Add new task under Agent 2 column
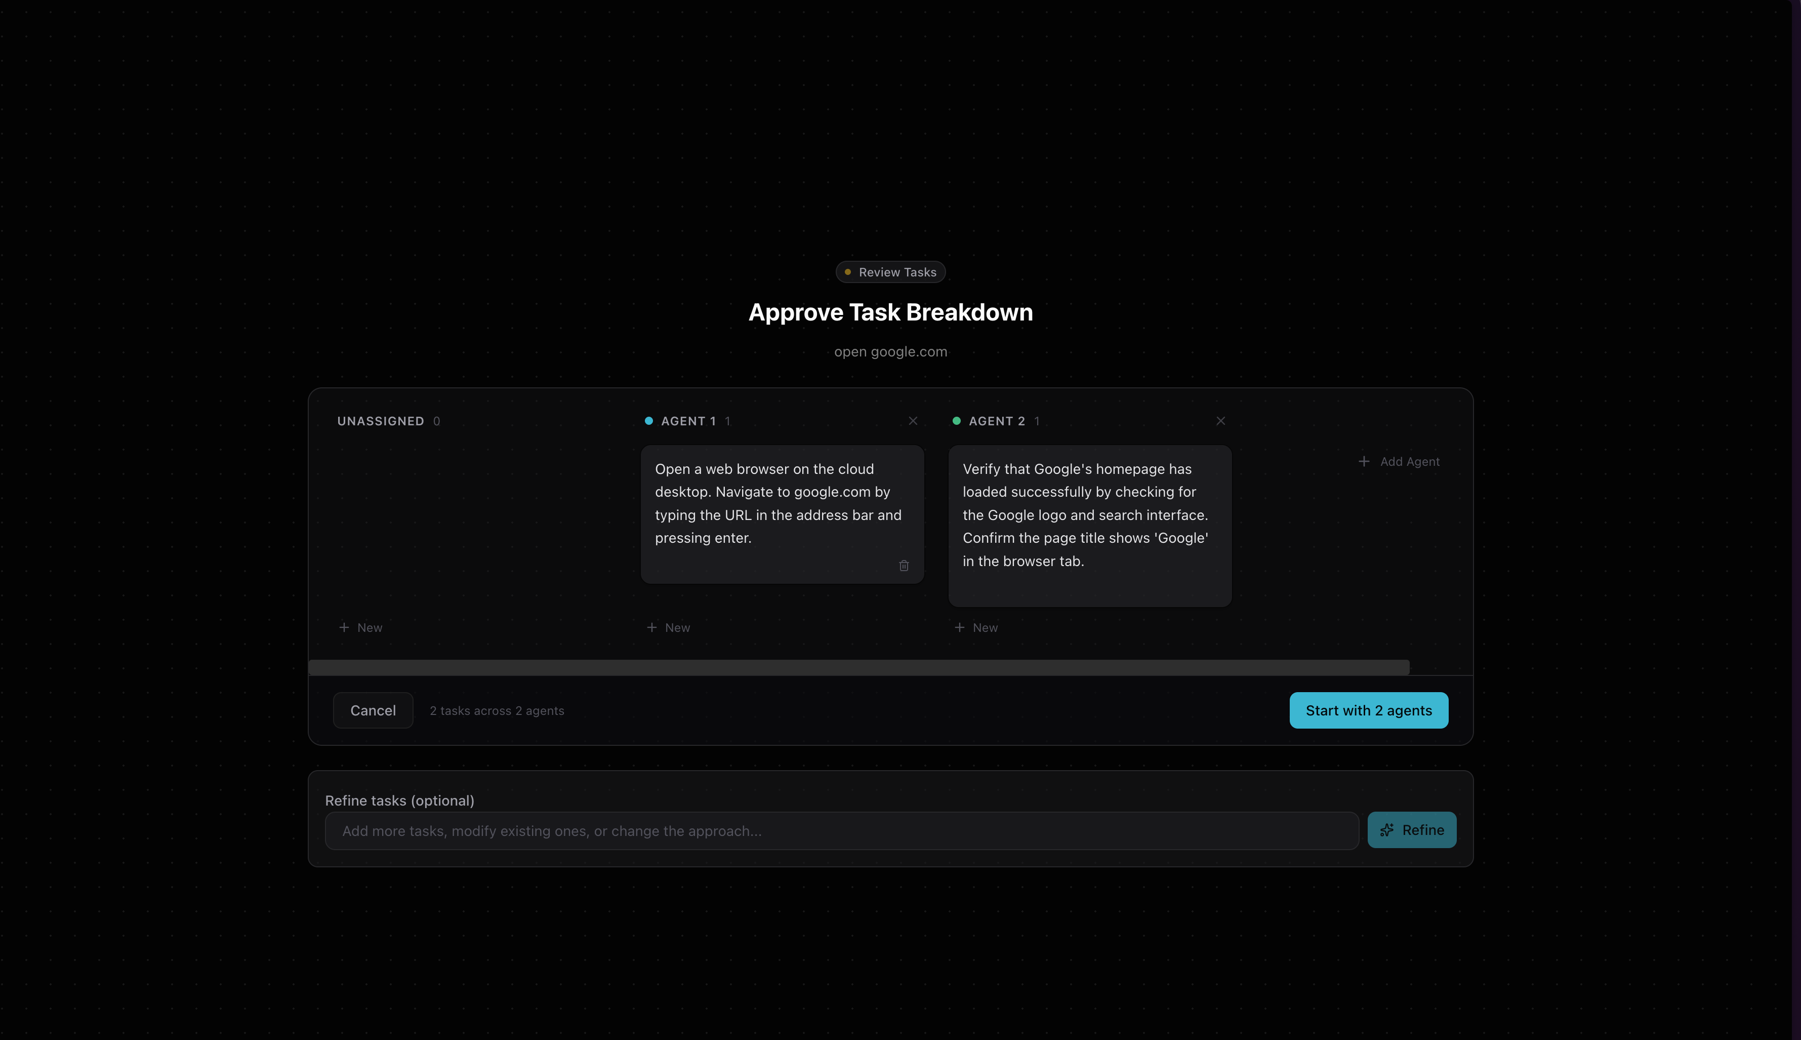Image resolution: width=1801 pixels, height=1040 pixels. (976, 627)
